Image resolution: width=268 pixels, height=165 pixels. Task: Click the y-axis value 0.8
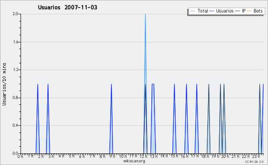(15, 98)
